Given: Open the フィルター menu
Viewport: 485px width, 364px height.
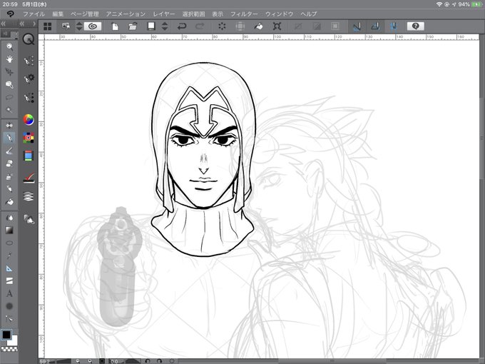Looking at the screenshot, I should pyautogui.click(x=244, y=14).
